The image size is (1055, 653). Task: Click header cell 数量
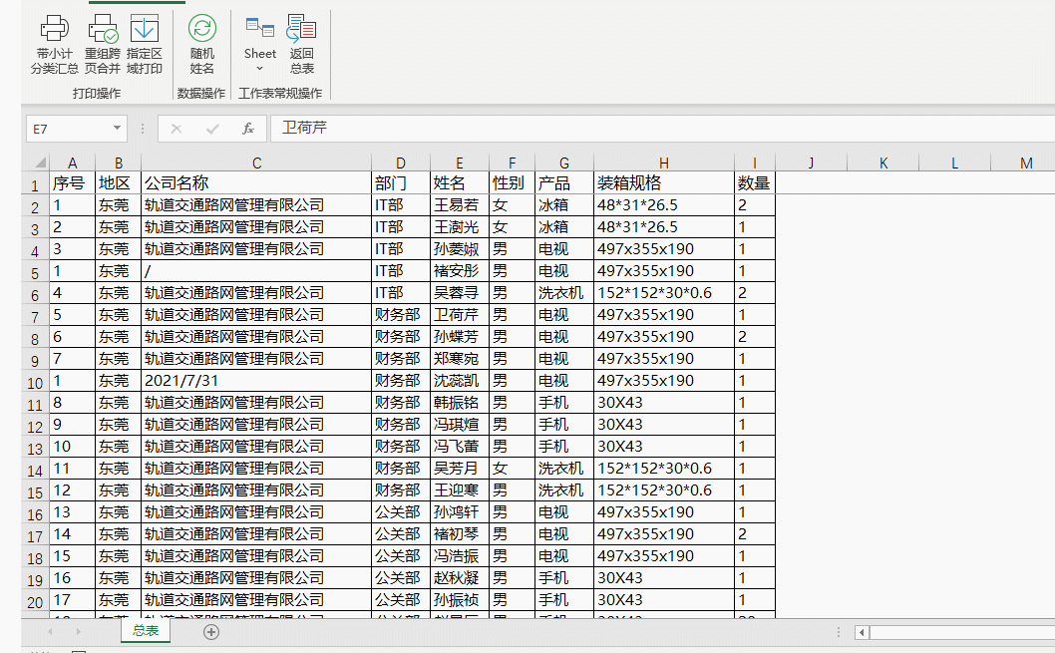click(x=754, y=182)
